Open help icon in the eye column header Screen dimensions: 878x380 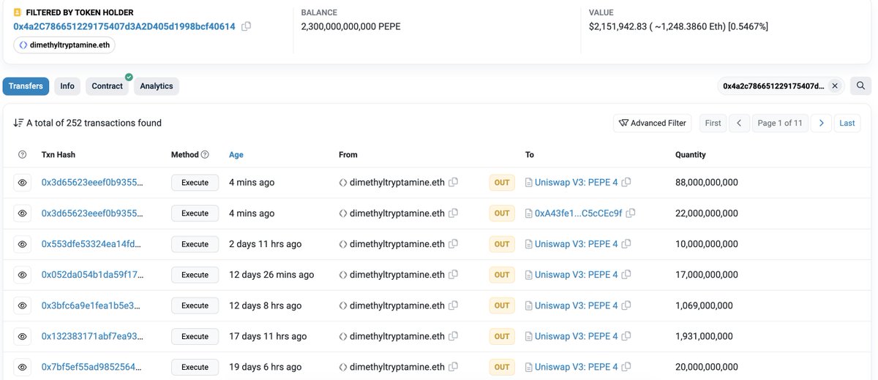pyautogui.click(x=22, y=155)
